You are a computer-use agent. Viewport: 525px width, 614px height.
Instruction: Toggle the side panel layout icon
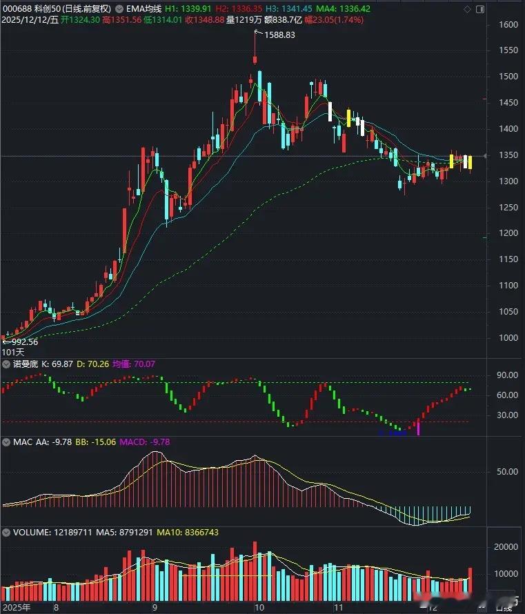click(x=480, y=10)
